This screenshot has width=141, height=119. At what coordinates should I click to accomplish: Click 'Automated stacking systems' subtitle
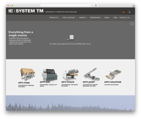coord(70,85)
